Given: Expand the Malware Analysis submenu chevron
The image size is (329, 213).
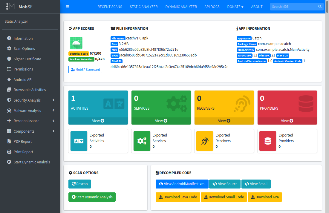Looking at the screenshot, I should (53, 110).
